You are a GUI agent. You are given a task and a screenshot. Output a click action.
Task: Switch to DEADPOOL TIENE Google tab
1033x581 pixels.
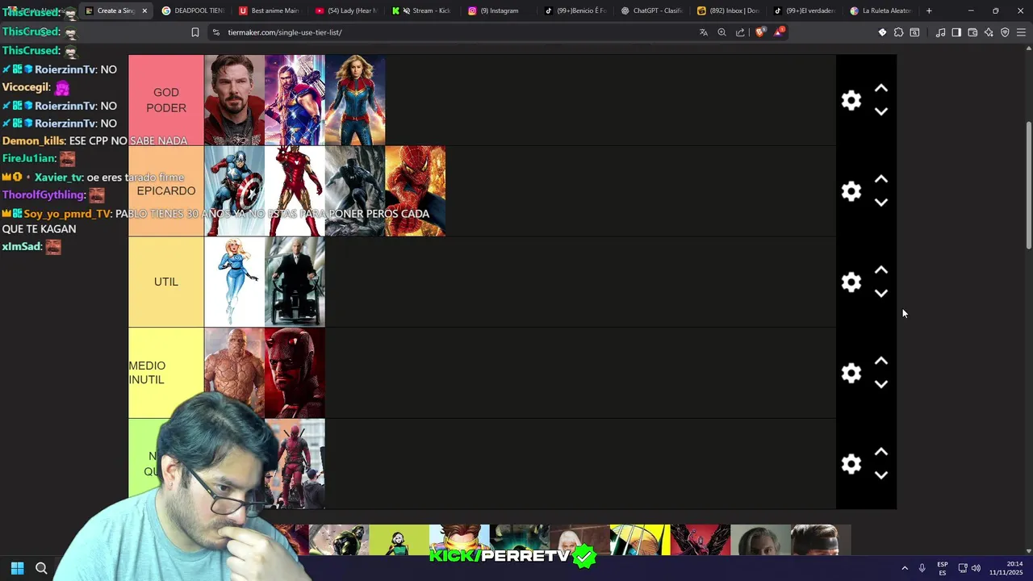click(x=193, y=10)
